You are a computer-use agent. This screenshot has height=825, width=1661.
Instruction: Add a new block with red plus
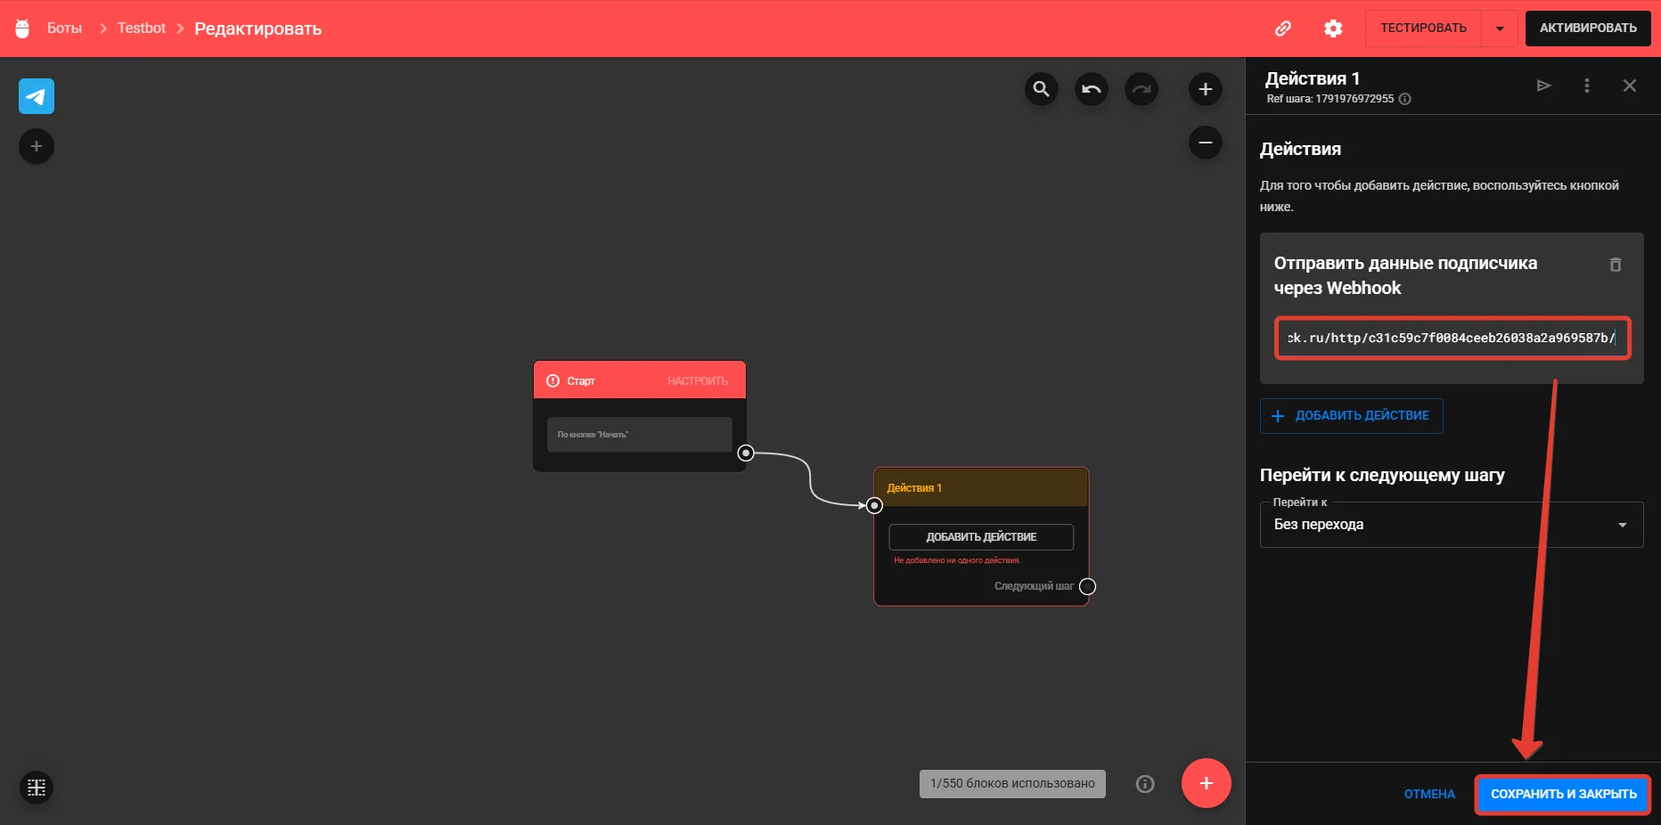1207,783
